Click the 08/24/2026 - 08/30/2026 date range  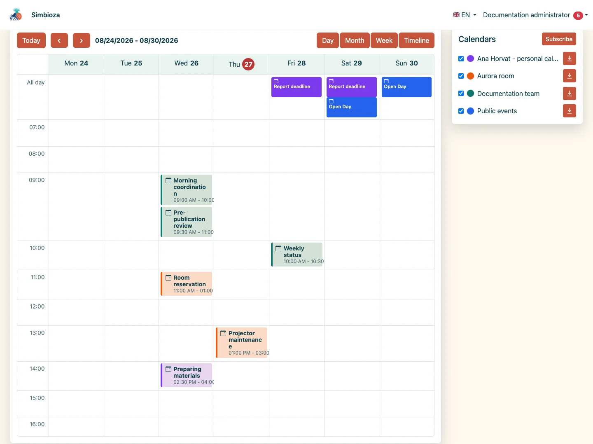[137, 40]
